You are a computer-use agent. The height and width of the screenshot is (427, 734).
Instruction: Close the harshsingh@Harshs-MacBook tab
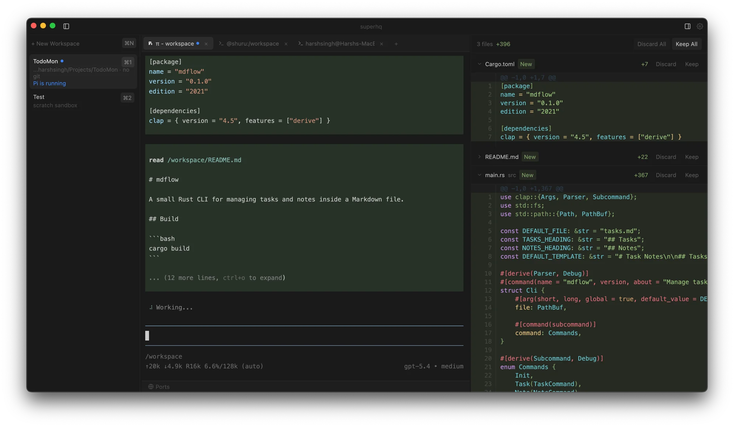pyautogui.click(x=381, y=44)
